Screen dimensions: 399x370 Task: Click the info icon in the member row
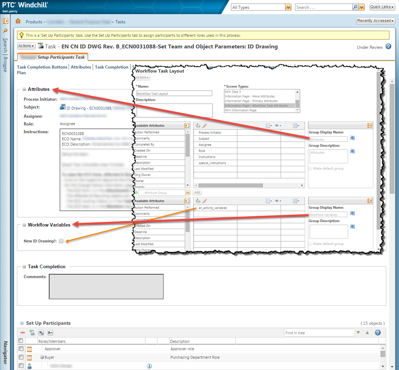(149, 366)
